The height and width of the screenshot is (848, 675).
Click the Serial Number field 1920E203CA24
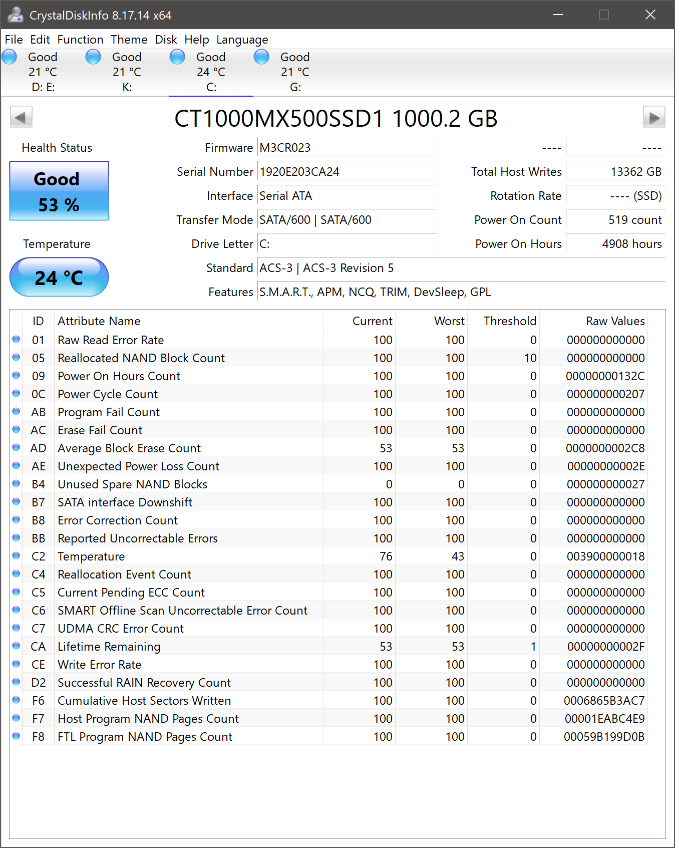[x=347, y=172]
